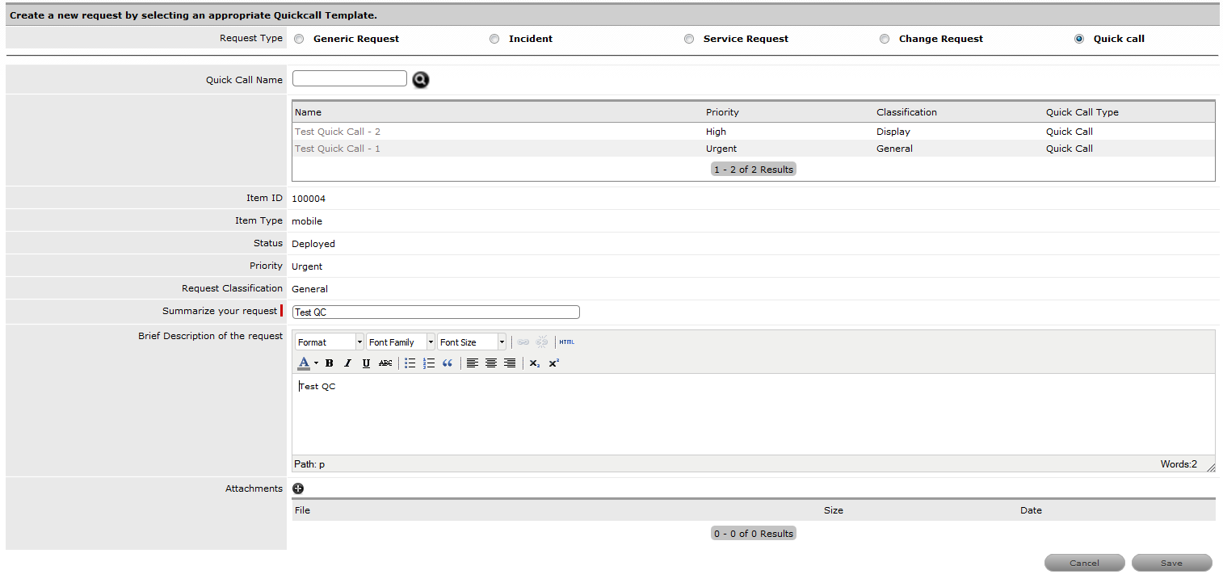
Task: Click the Date column header in Attachments
Action: click(1031, 510)
